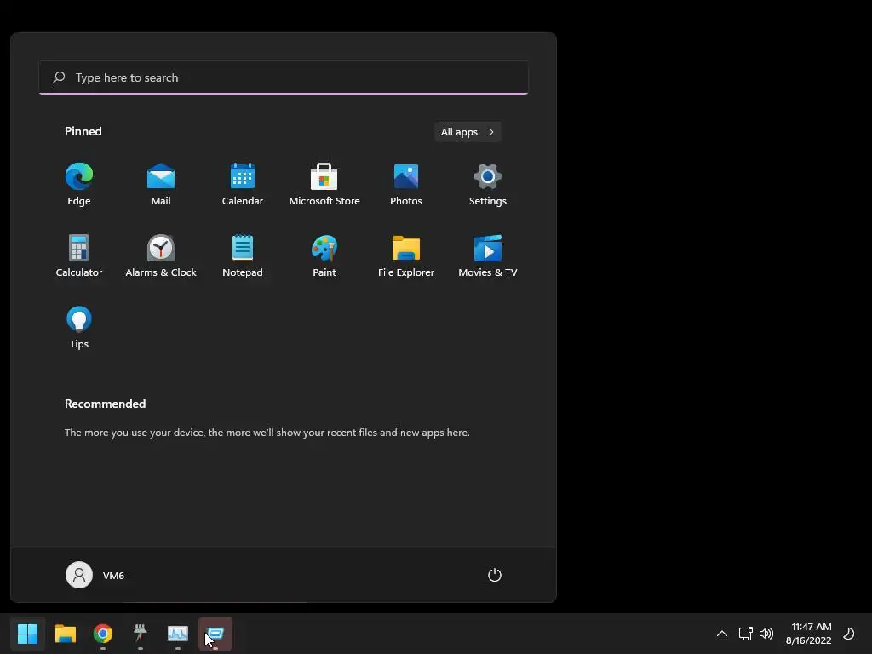Image resolution: width=872 pixels, height=654 pixels.
Task: Open volume control in system tray
Action: (766, 634)
